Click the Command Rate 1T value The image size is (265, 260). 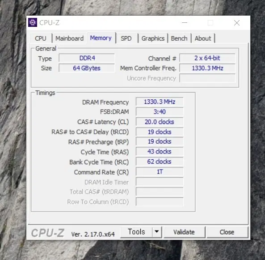point(160,172)
